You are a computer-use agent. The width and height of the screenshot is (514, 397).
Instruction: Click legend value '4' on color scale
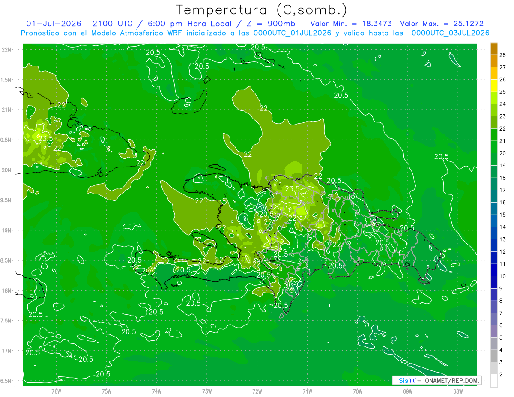(x=501, y=350)
